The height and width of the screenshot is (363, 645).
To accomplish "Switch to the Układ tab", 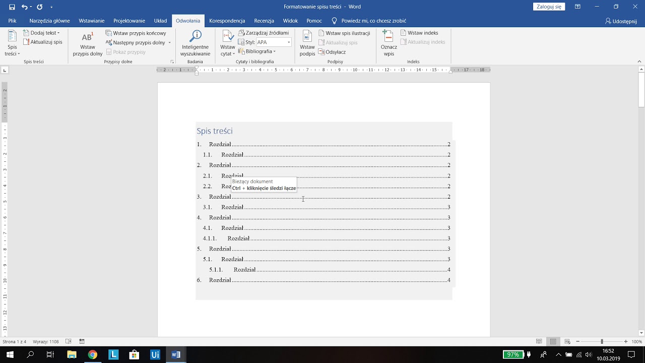I will coord(160,21).
